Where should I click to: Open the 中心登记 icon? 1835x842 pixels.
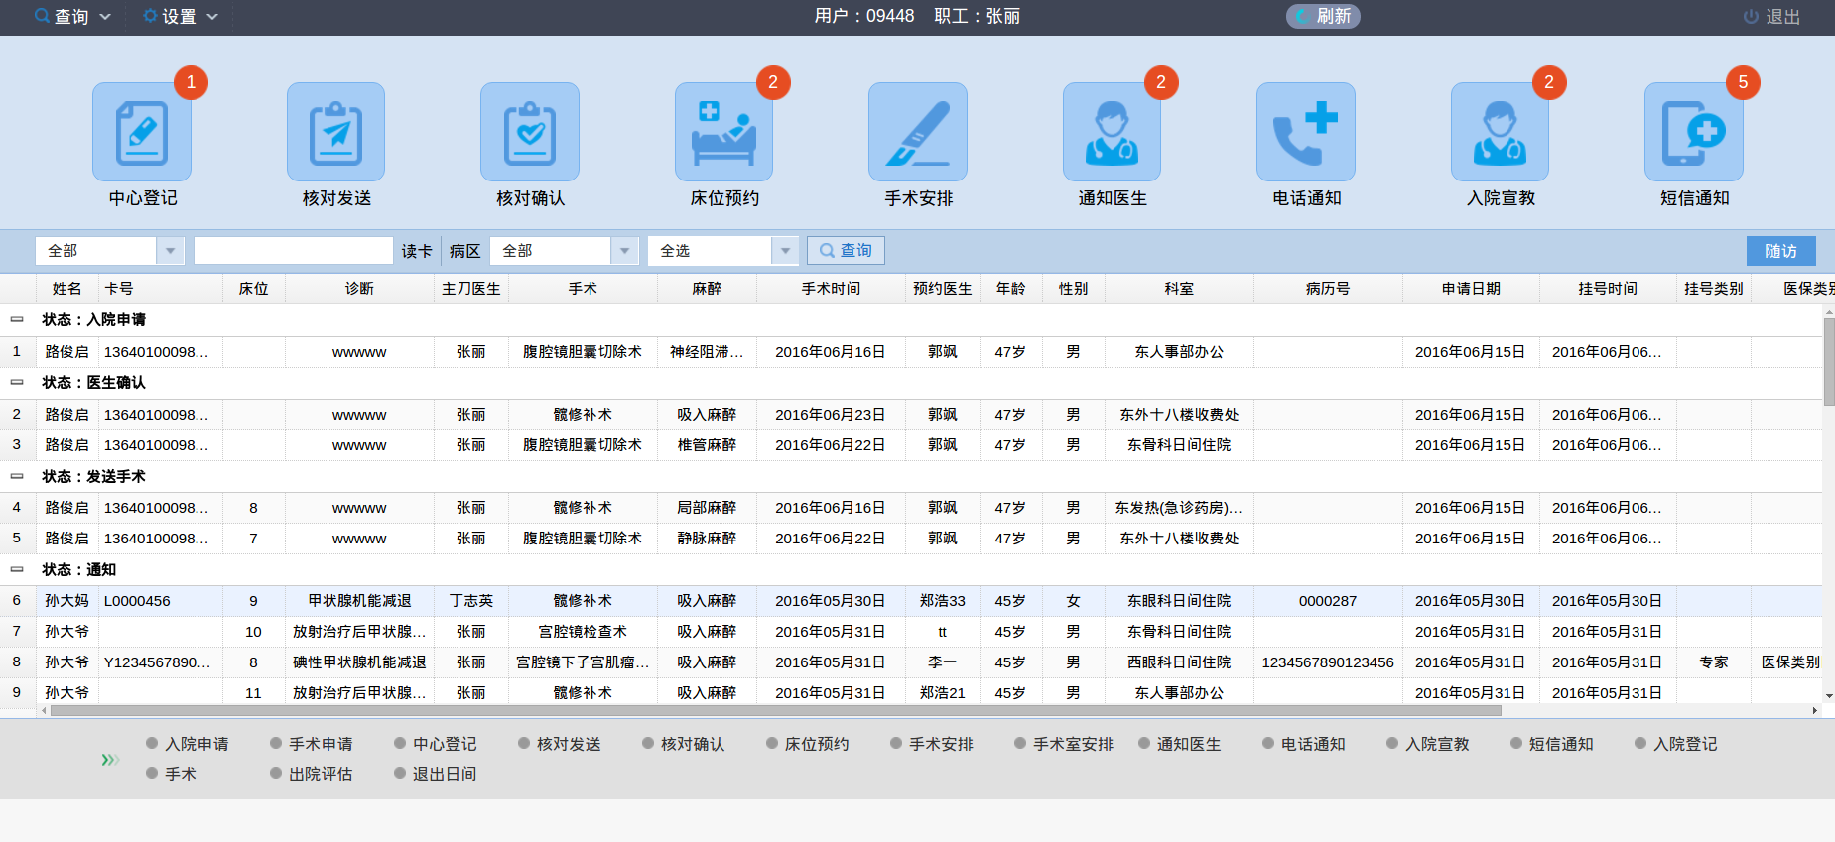click(142, 132)
